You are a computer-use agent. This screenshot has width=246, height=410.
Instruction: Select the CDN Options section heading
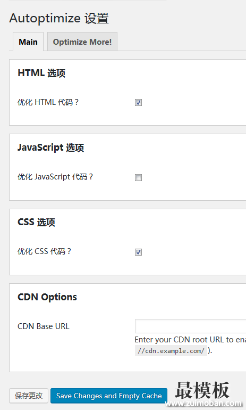[x=47, y=297]
